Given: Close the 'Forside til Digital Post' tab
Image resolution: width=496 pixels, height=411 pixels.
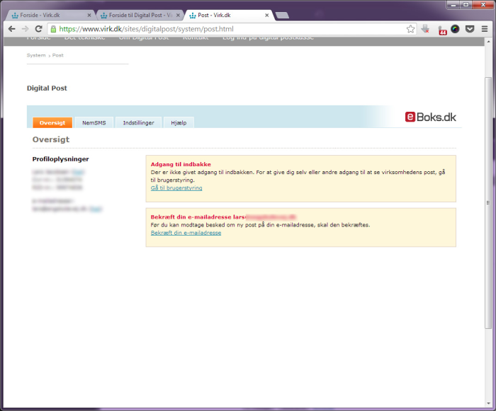Looking at the screenshot, I should [x=178, y=15].
